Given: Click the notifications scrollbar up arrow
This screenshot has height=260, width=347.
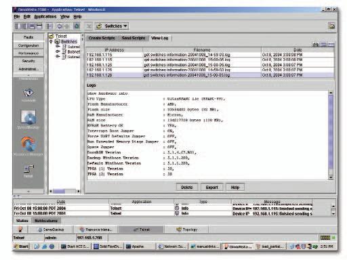Looking at the screenshot, I should 333,207.
